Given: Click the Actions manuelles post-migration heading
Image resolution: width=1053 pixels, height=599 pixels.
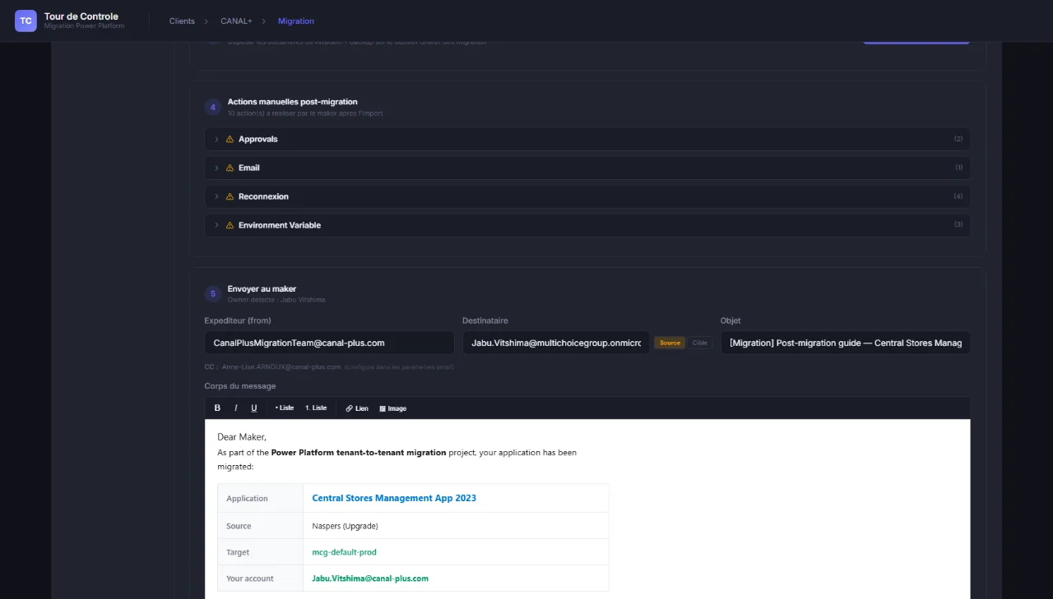Looking at the screenshot, I should point(293,102).
